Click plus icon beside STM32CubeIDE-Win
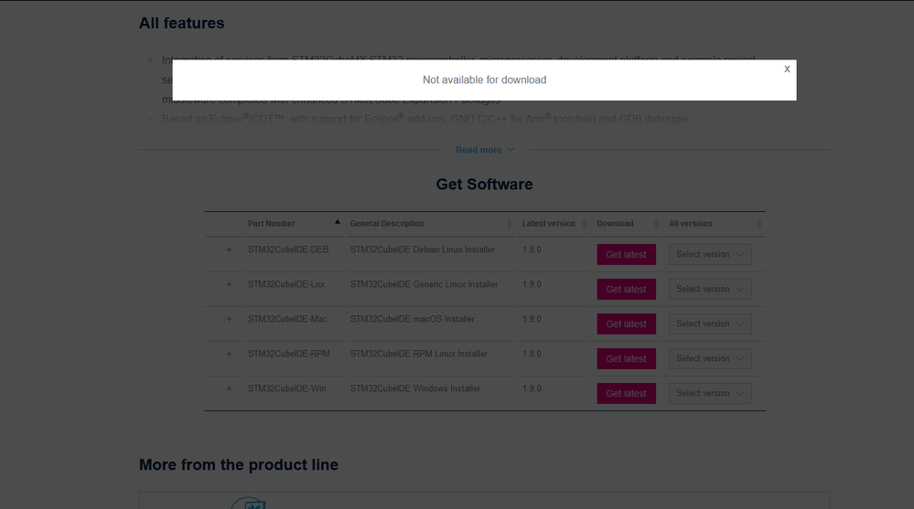Screen dimensions: 914x509 [x=229, y=388]
